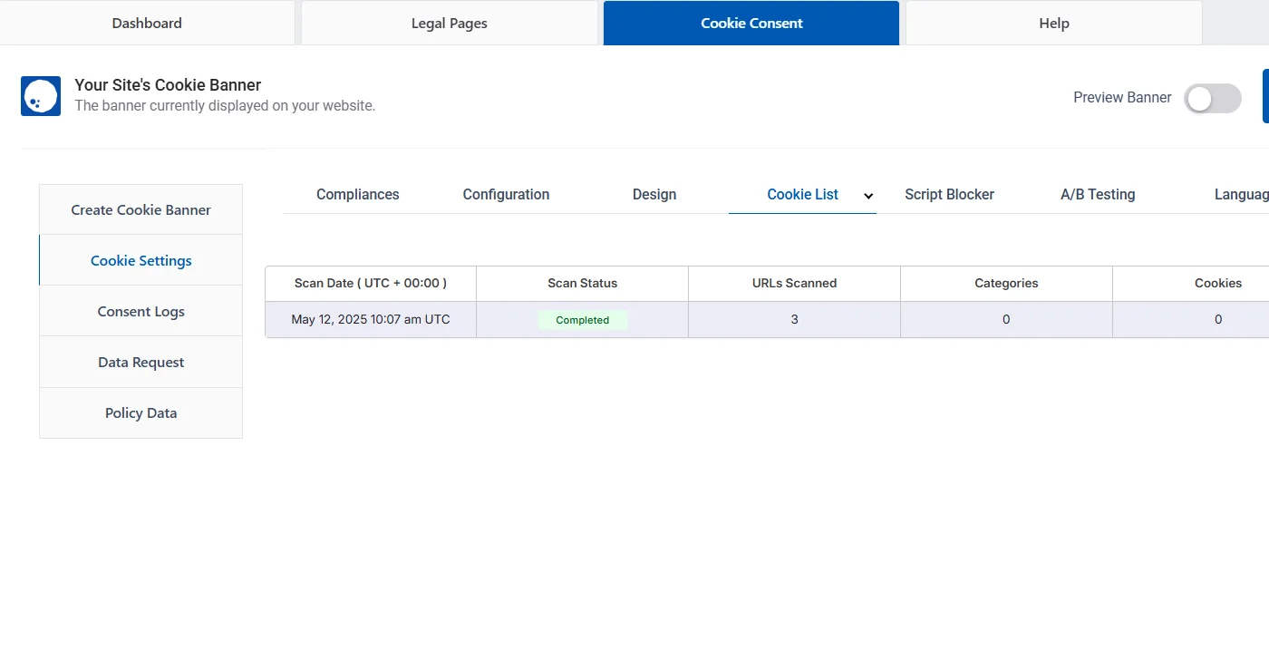Select the Script Blocker sub-tab
This screenshot has width=1269, height=669.
click(949, 194)
